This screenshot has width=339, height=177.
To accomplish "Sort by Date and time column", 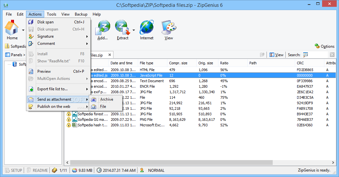I will pos(123,63).
